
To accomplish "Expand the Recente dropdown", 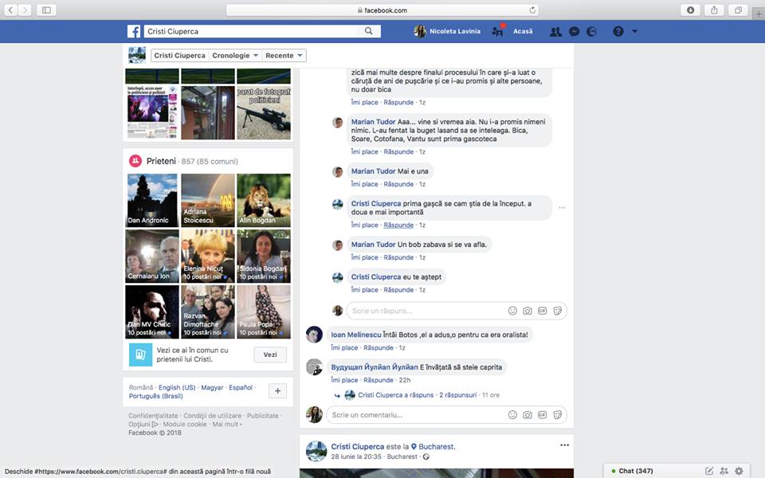I will click(x=284, y=56).
